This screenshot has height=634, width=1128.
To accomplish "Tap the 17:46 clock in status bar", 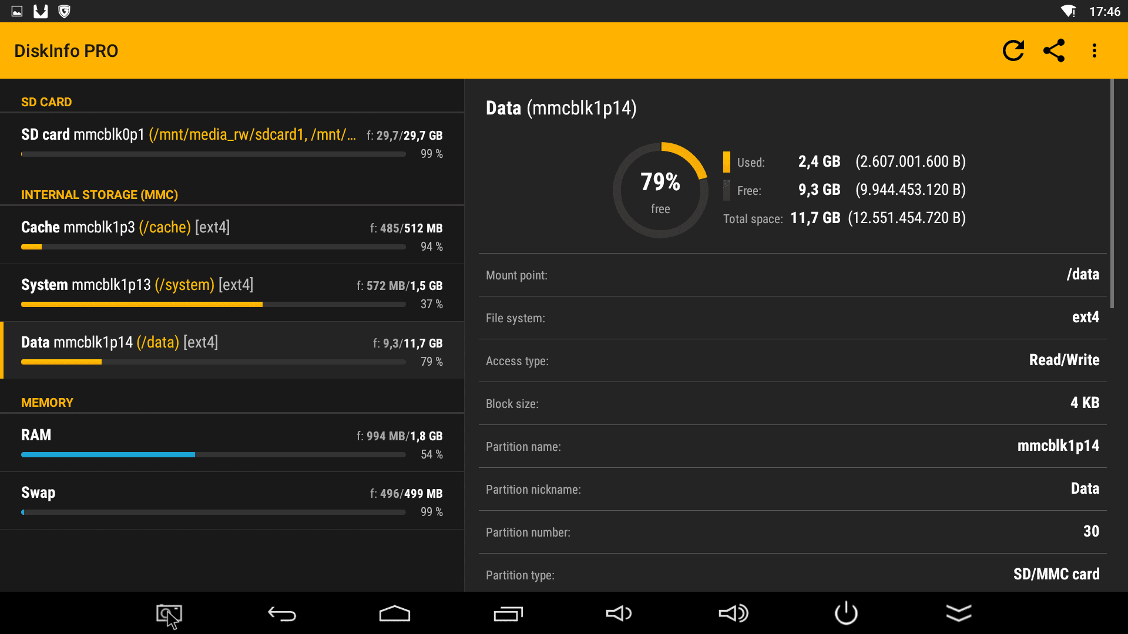I will coord(1104,11).
